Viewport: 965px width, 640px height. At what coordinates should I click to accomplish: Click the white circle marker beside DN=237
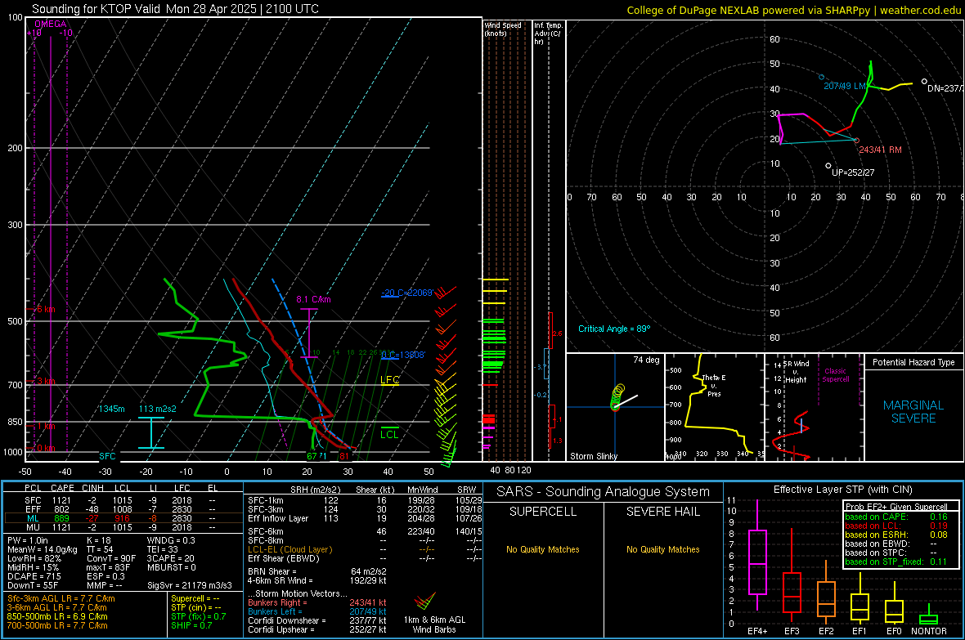click(924, 81)
